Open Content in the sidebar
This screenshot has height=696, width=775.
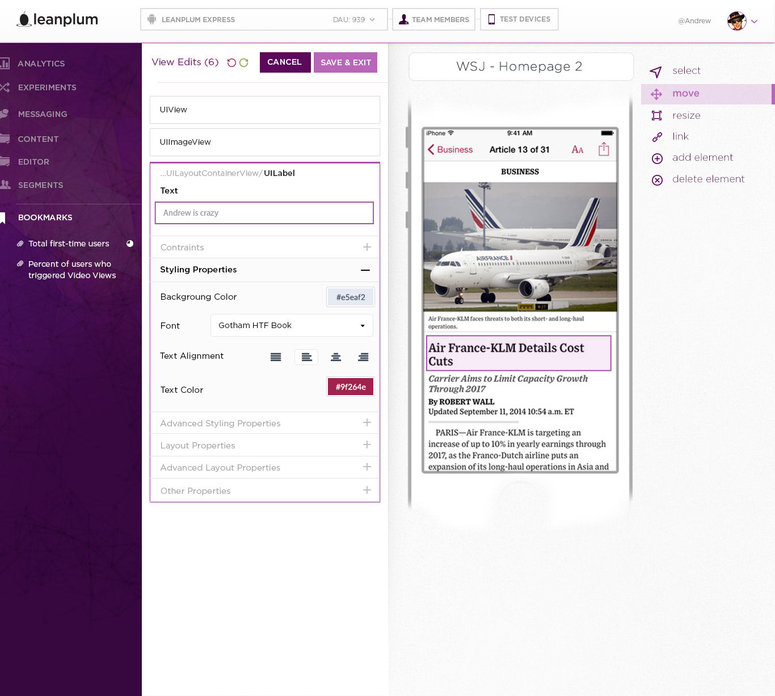[x=38, y=139]
